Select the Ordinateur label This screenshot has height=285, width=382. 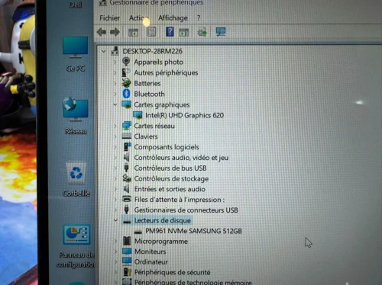(151, 262)
